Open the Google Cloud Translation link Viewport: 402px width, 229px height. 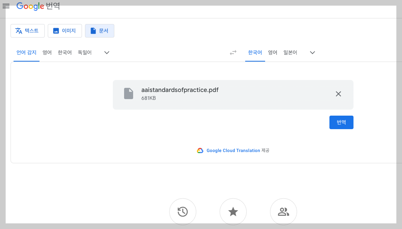[x=233, y=151]
